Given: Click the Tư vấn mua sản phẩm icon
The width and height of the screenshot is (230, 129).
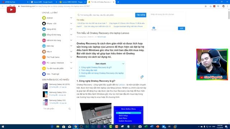Looking at the screenshot, I should [44, 68].
